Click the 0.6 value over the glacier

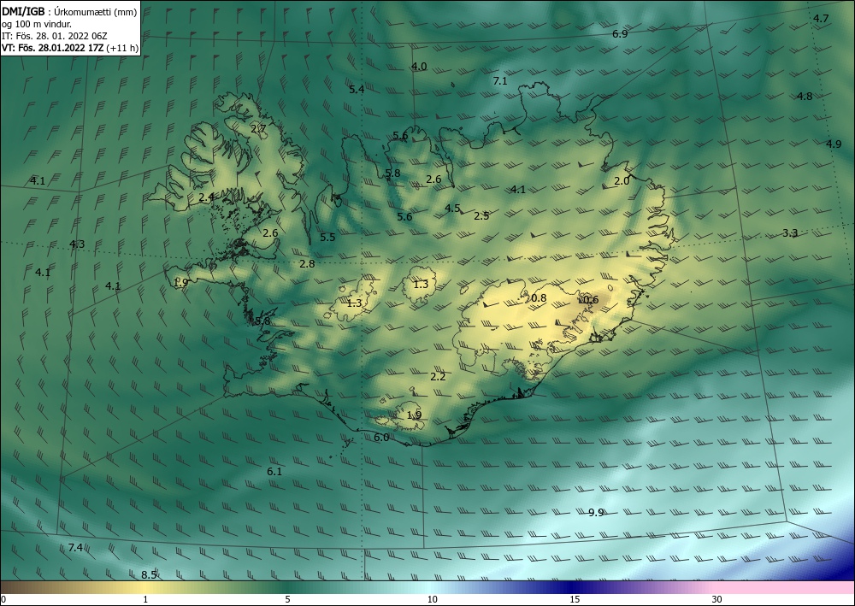591,300
